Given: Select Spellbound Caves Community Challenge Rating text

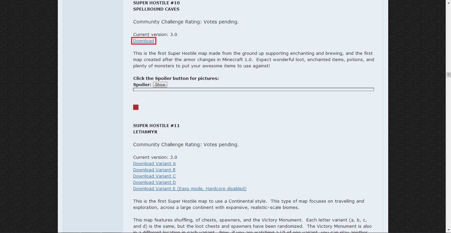Looking at the screenshot, I should click(186, 22).
